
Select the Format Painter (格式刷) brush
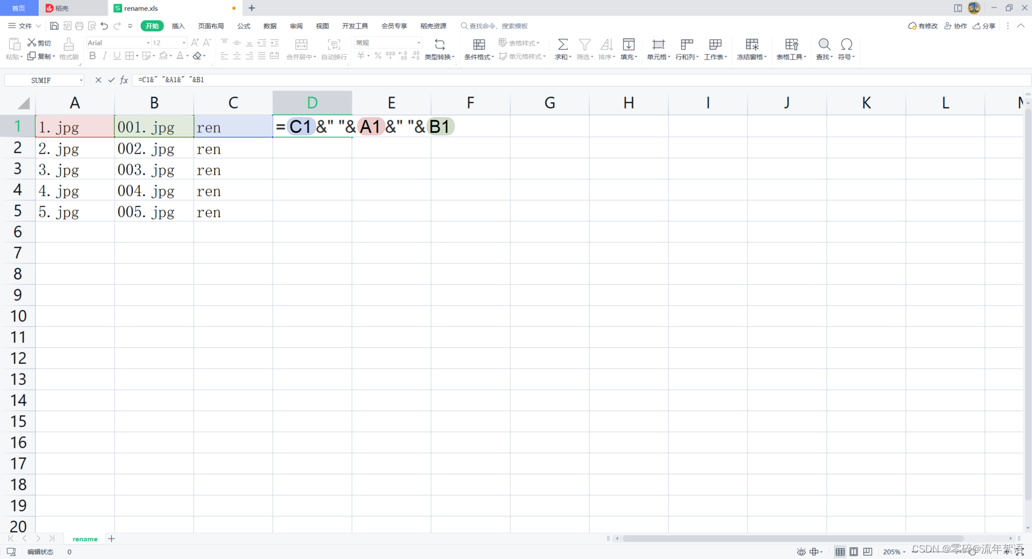69,49
